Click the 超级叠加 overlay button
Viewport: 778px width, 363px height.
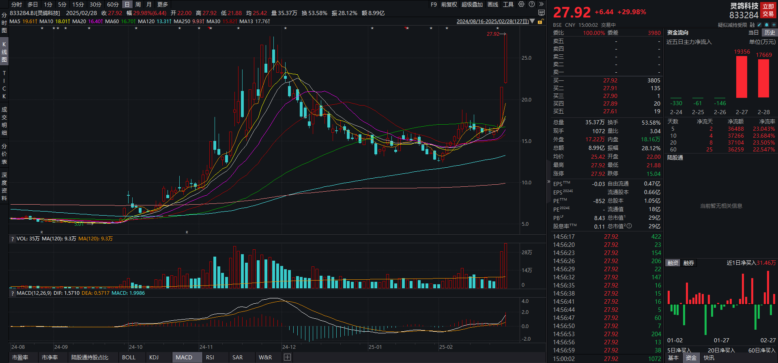[472, 4]
